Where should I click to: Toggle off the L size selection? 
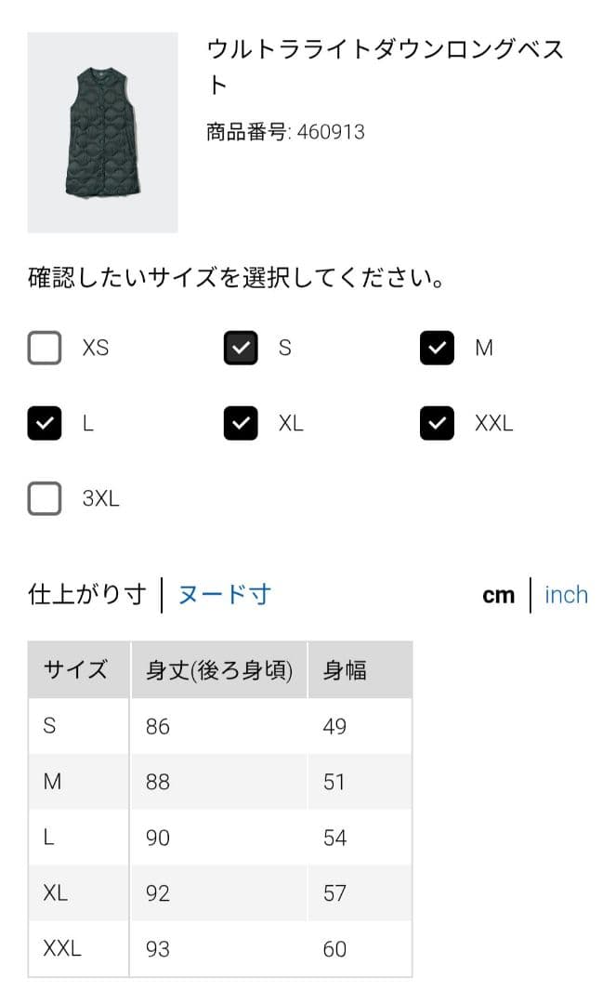[44, 423]
